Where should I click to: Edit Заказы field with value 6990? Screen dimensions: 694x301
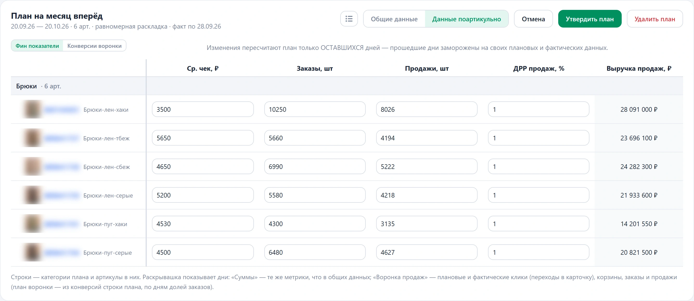point(315,166)
